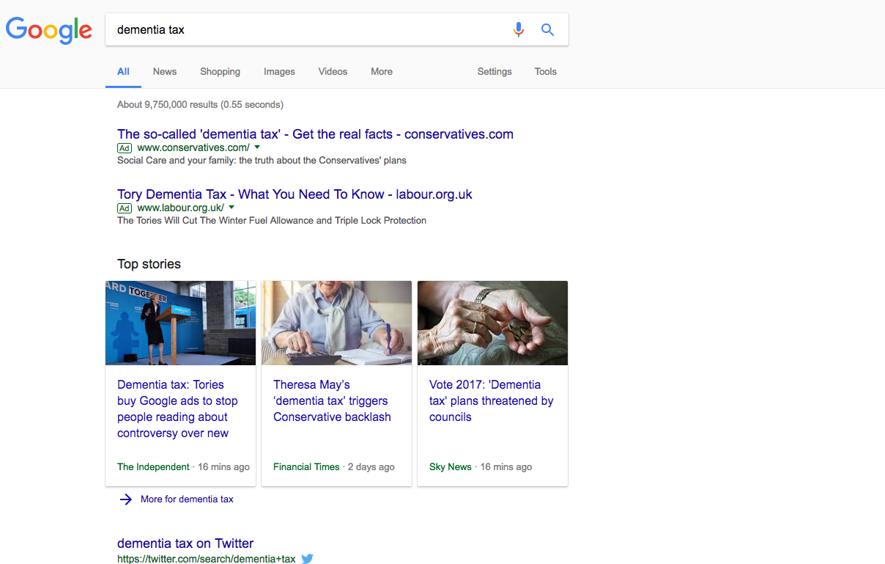The width and height of the screenshot is (885, 564).
Task: Click the 'Winter Fuel Allowance' ad description
Action: tap(272, 220)
